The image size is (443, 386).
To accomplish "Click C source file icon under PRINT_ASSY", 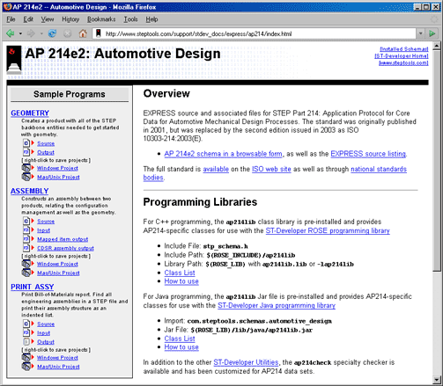I will tap(26, 324).
